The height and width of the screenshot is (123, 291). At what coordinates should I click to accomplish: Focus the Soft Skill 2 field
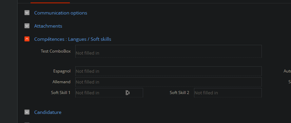coord(228,93)
